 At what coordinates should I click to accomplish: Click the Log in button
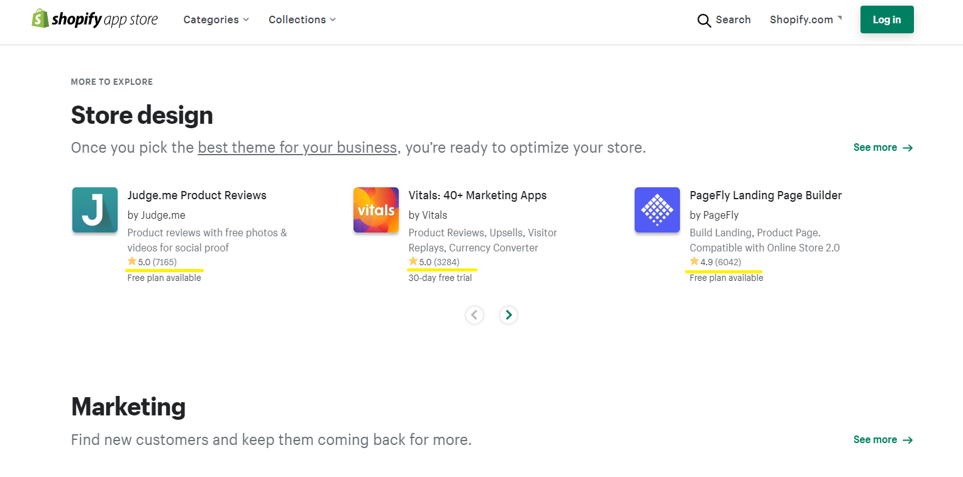click(887, 19)
